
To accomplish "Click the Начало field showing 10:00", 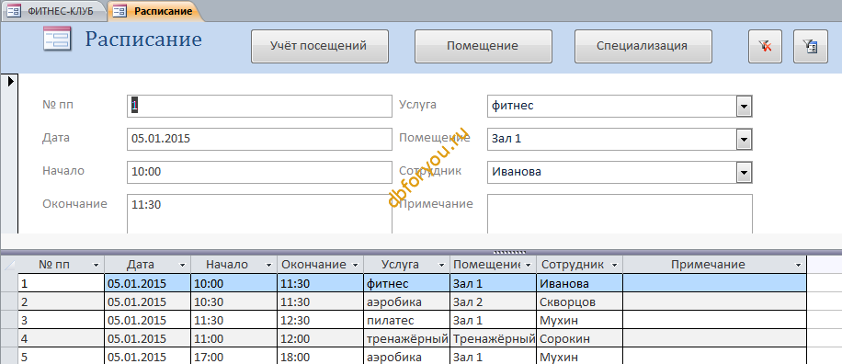I will click(259, 172).
